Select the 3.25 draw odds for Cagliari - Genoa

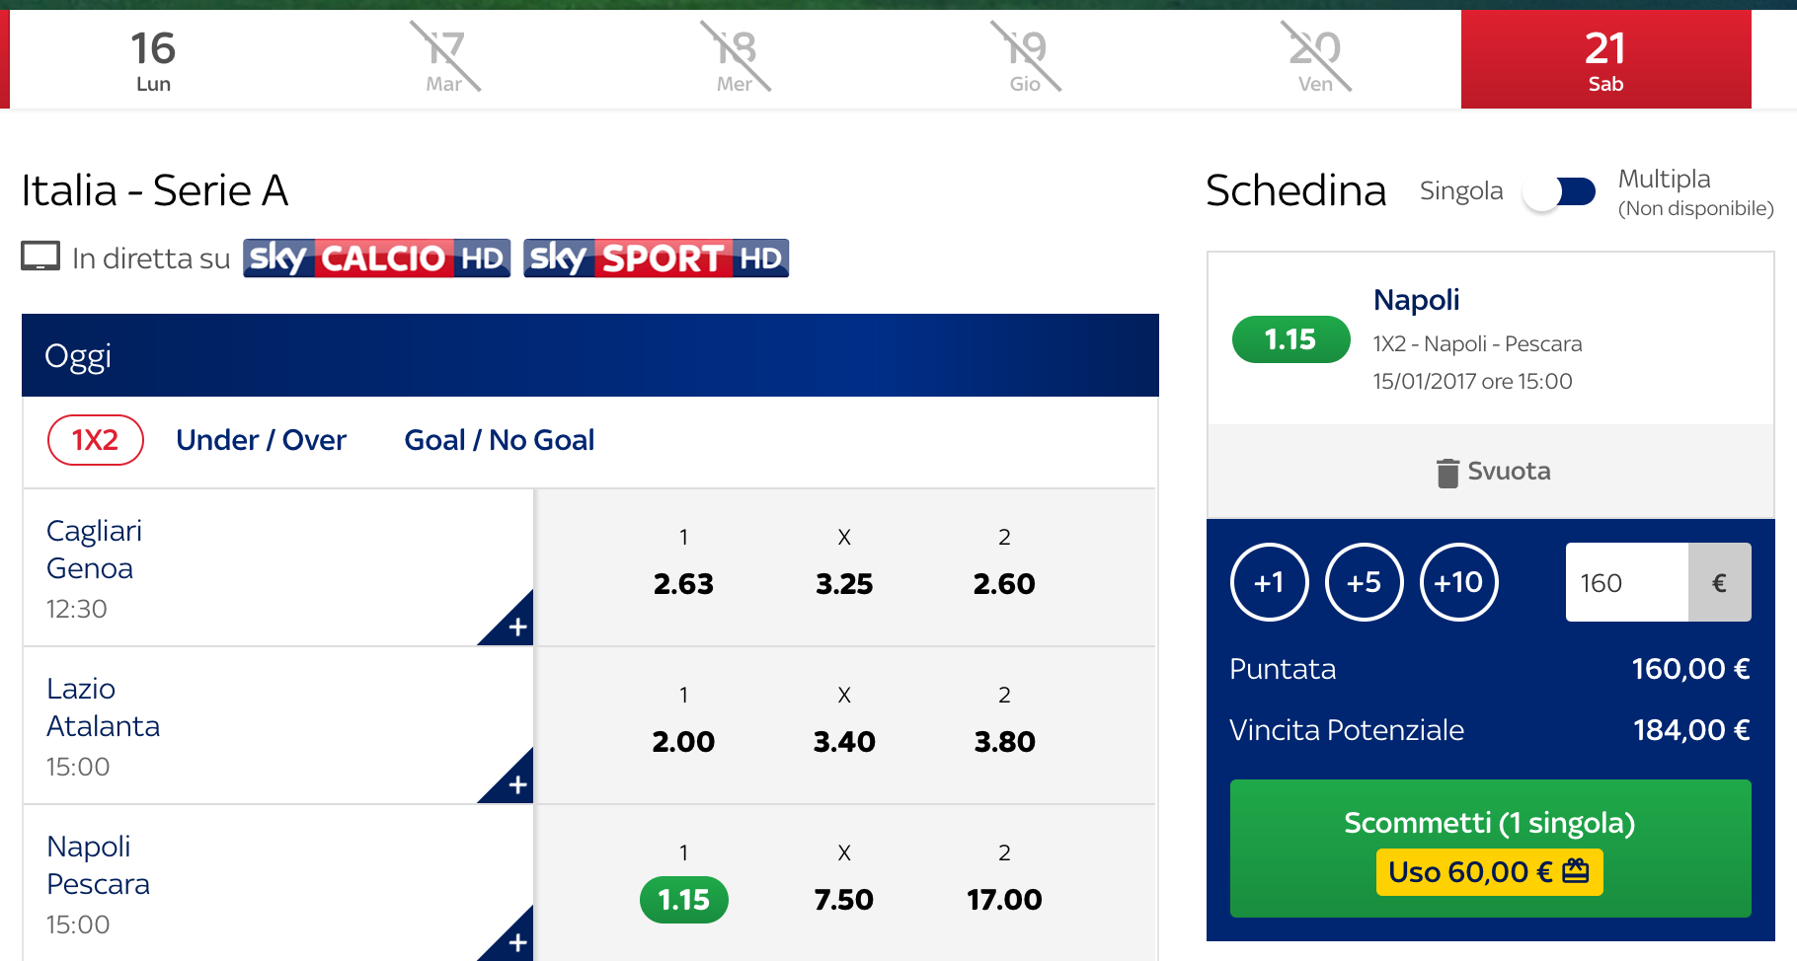tap(844, 584)
